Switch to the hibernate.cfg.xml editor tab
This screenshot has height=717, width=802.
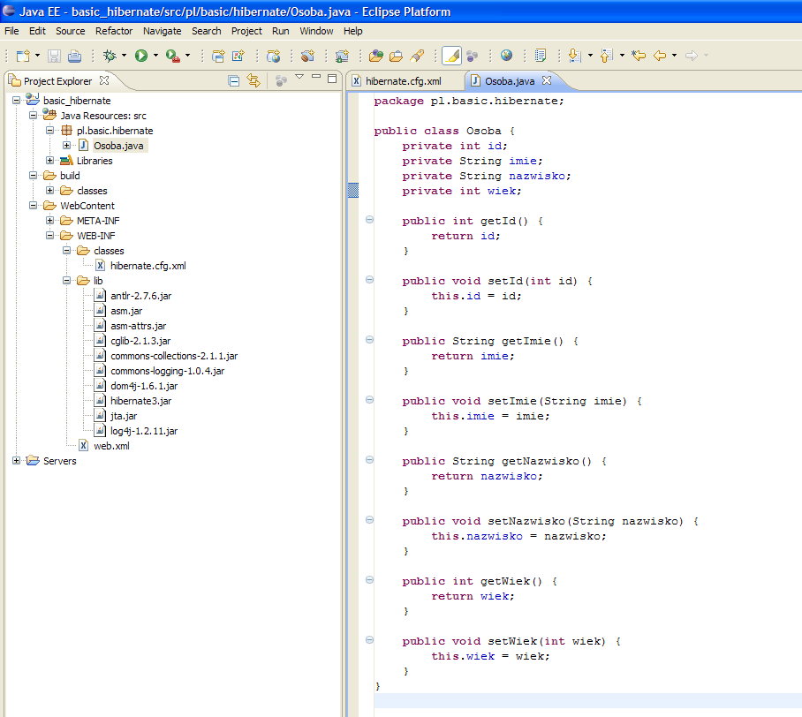(404, 81)
